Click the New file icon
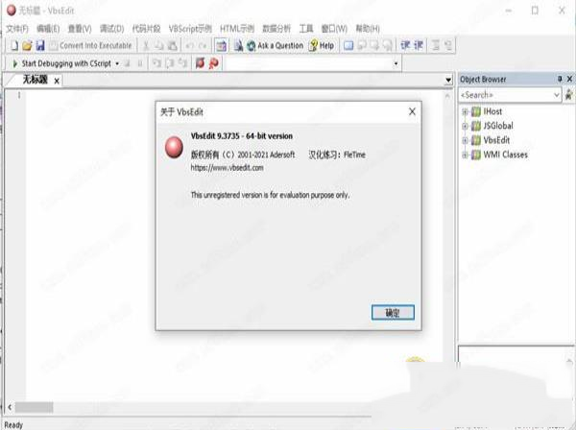This screenshot has height=430, width=576. (x=14, y=45)
